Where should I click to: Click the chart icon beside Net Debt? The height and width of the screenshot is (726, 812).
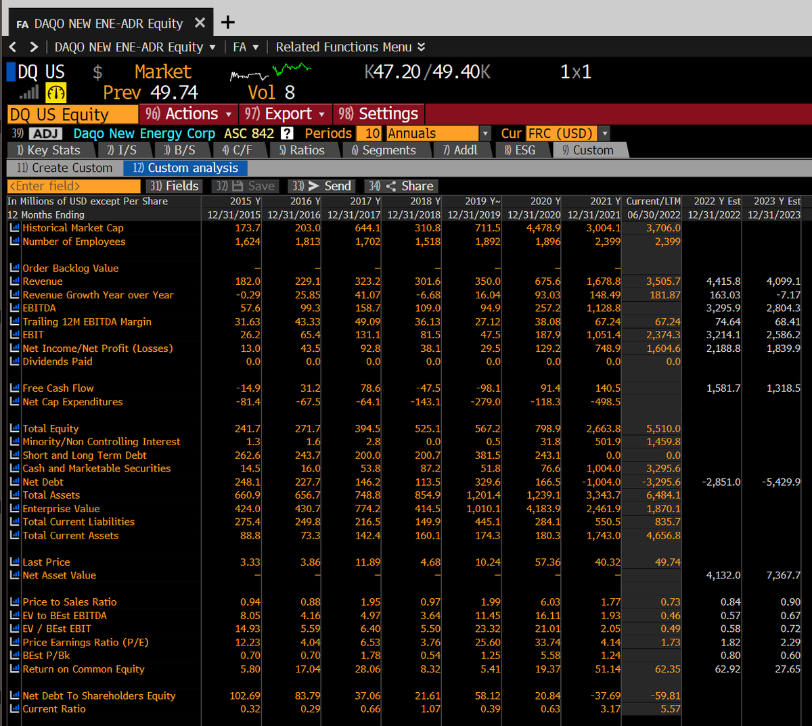pyautogui.click(x=14, y=482)
